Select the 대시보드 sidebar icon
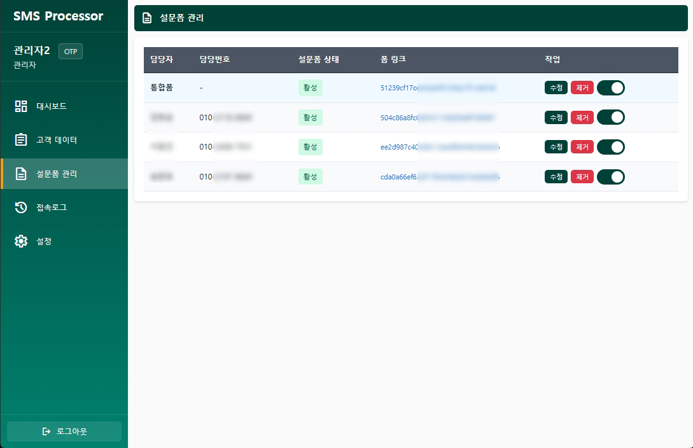Viewport: 693px width, 448px height. [21, 106]
